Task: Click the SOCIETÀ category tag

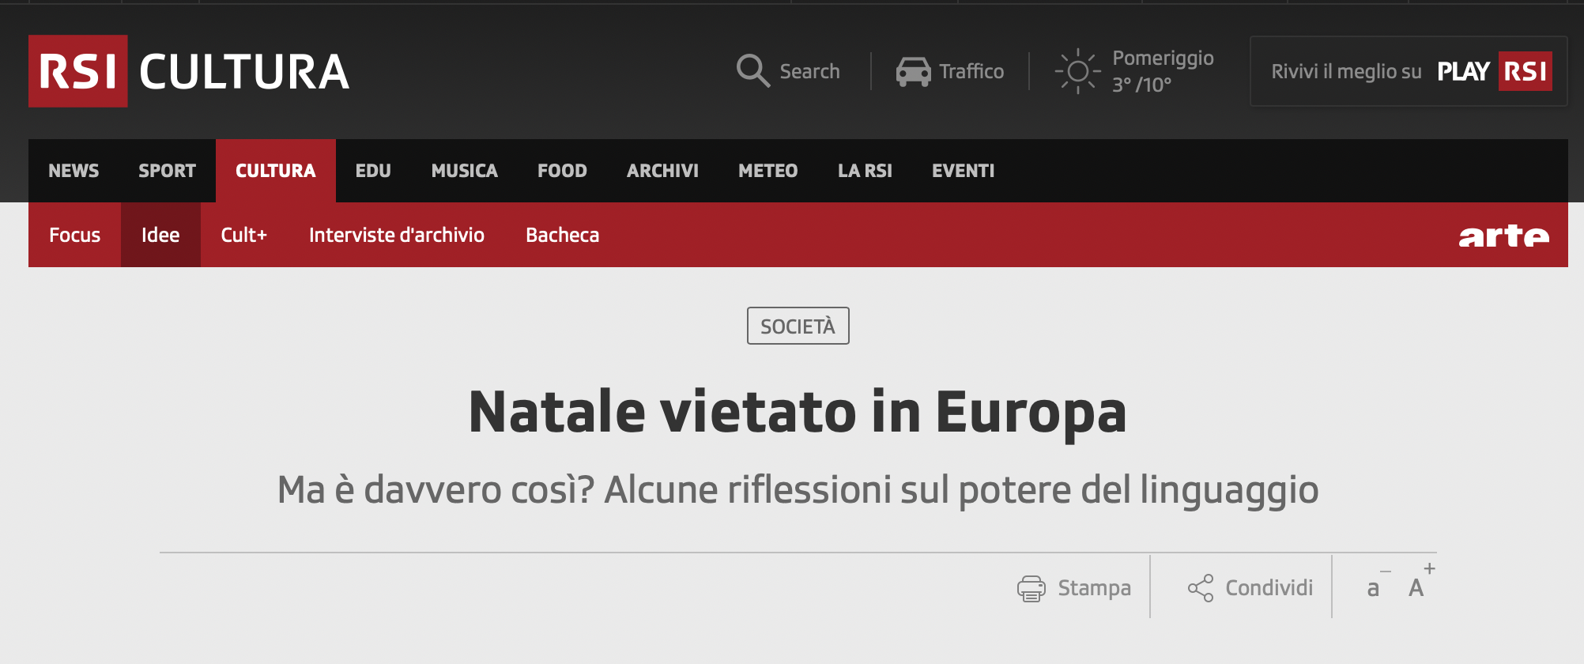Action: point(798,326)
